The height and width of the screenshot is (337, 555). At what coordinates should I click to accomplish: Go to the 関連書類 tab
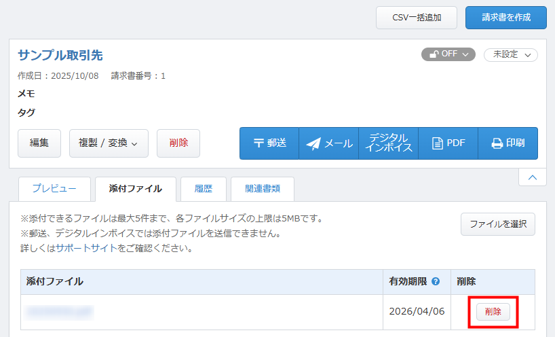coord(262,189)
